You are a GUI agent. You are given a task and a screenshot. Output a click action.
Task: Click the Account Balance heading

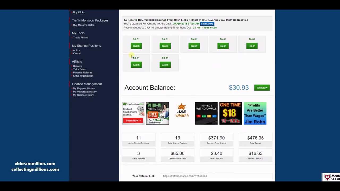pyautogui.click(x=150, y=88)
